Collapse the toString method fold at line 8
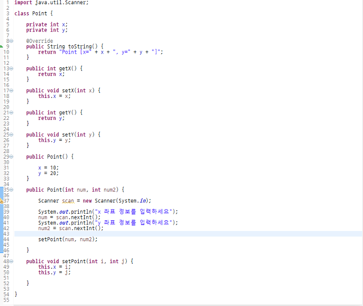 click(11, 41)
